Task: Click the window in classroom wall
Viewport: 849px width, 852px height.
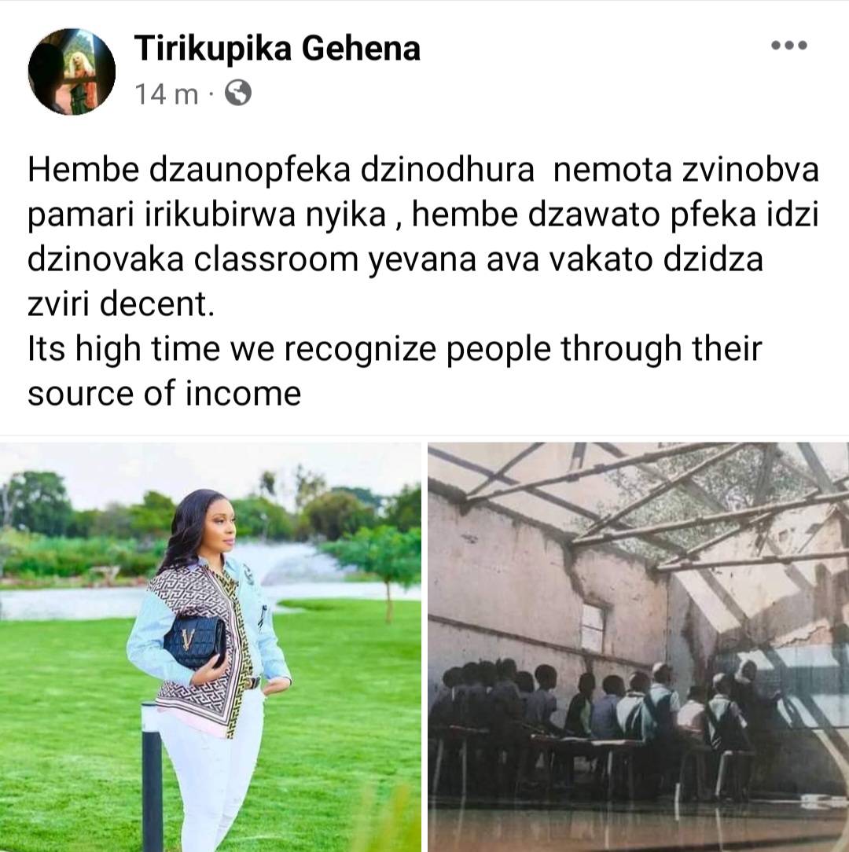Action: pos(593,627)
